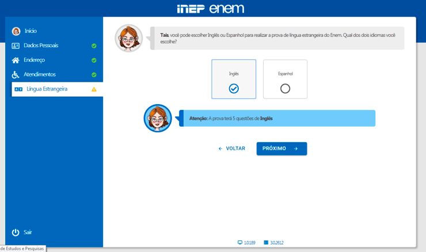Open Língua Estrangeira sidebar item

[58, 89]
